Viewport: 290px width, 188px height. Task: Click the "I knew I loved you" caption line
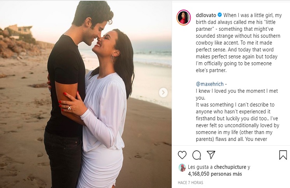(x=237, y=91)
